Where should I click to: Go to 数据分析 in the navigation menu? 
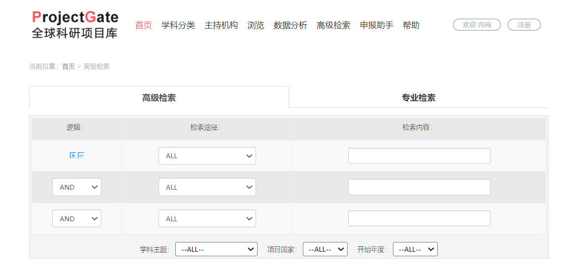click(290, 25)
